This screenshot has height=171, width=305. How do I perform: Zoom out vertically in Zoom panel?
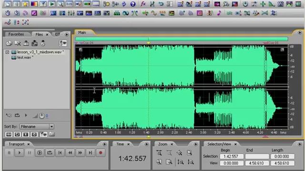click(x=191, y=162)
